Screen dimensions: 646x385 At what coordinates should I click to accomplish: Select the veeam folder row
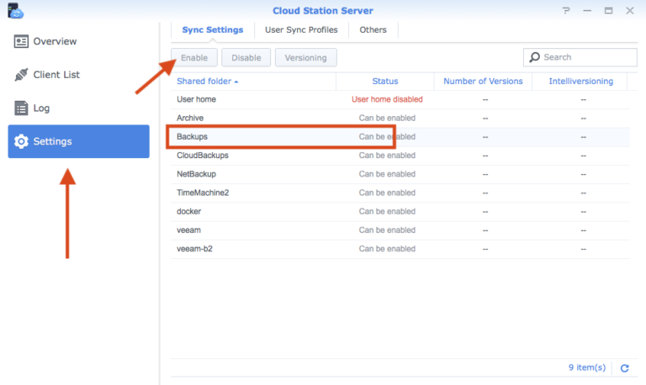click(400, 230)
